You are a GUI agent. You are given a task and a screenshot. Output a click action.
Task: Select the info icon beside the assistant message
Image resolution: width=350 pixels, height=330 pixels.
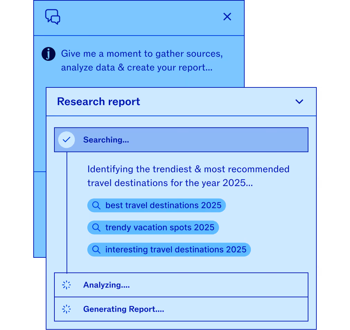click(x=49, y=54)
